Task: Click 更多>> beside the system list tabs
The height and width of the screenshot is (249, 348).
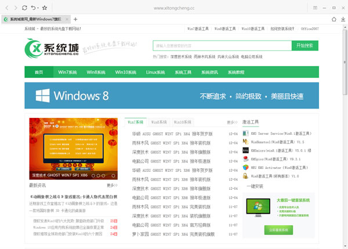Action: (232, 122)
